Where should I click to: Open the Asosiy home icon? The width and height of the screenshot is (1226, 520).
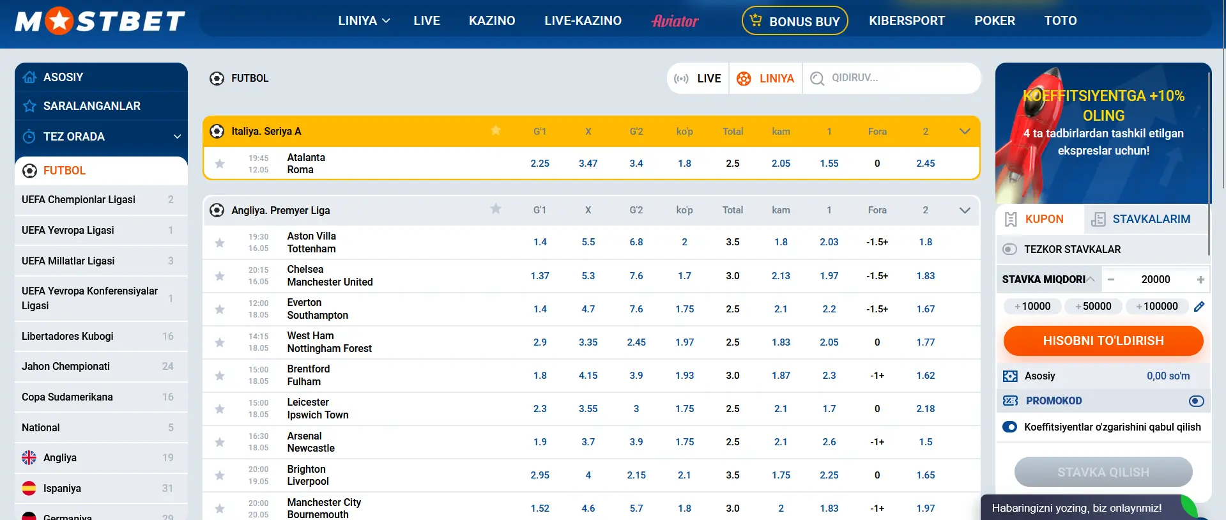click(x=29, y=77)
